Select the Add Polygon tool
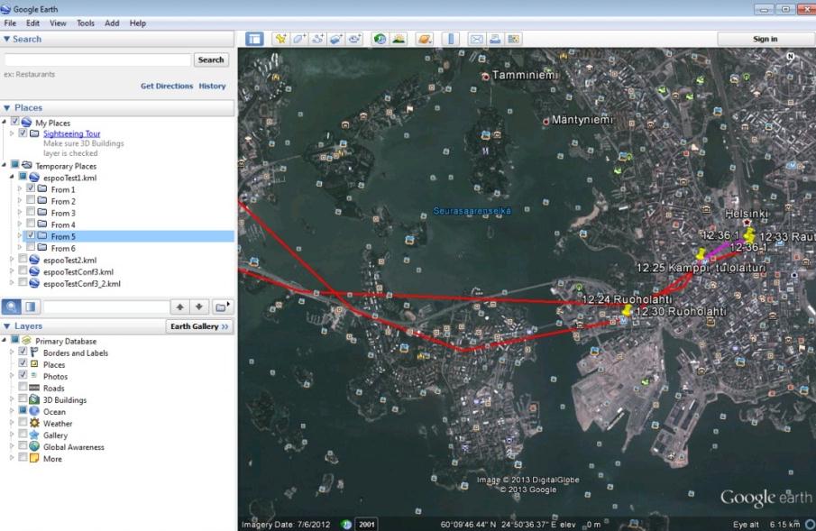The width and height of the screenshot is (816, 531). tap(299, 39)
